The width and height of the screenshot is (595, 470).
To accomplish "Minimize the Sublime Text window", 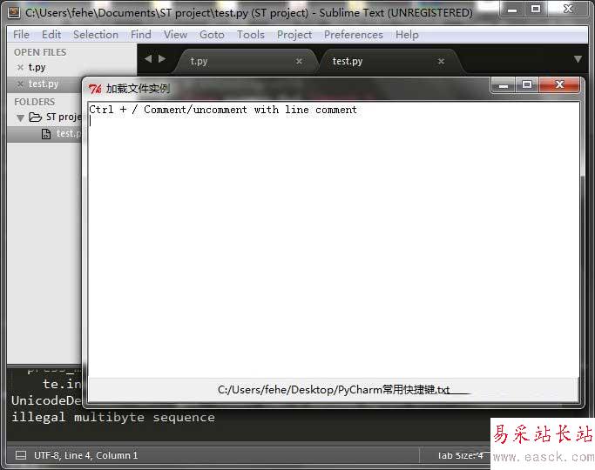I will pos(512,9).
